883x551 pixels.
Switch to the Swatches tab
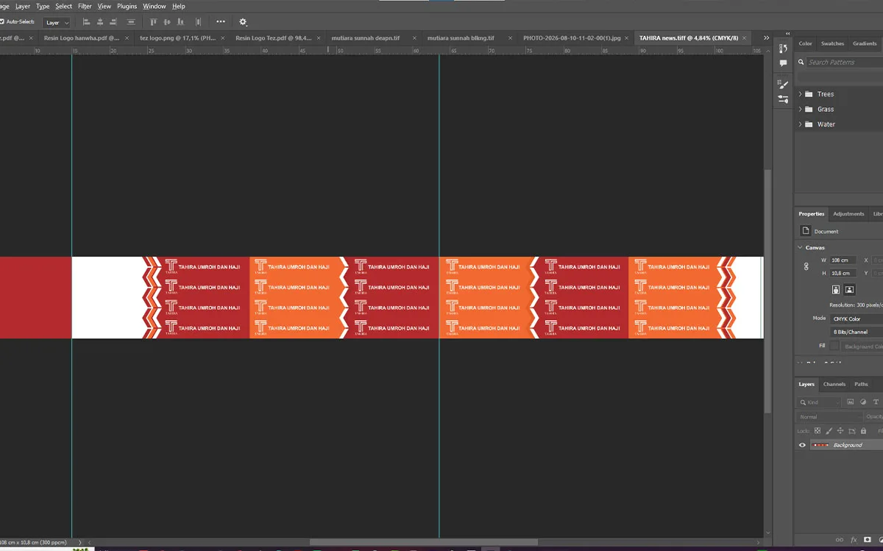(x=833, y=43)
